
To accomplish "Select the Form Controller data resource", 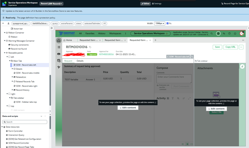I will pos(15,131).
